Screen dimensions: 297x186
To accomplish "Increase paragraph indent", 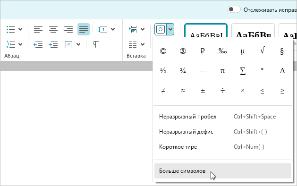I will coord(53,44).
